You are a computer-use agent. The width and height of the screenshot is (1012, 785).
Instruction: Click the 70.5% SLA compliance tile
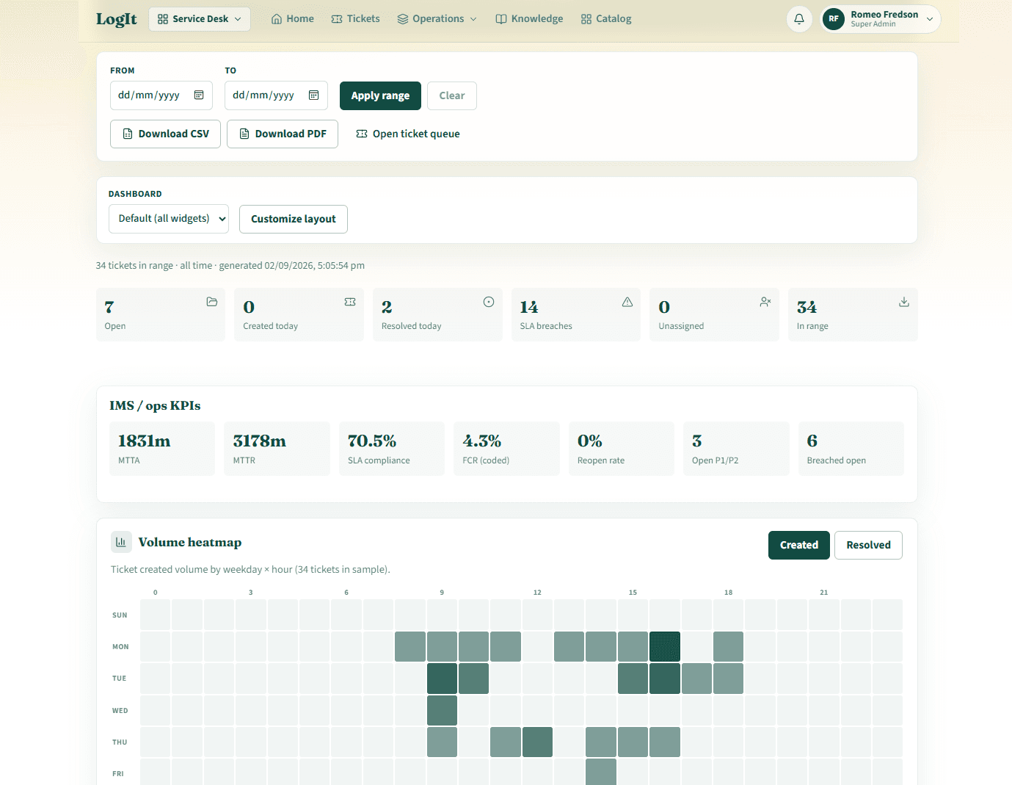(x=392, y=449)
